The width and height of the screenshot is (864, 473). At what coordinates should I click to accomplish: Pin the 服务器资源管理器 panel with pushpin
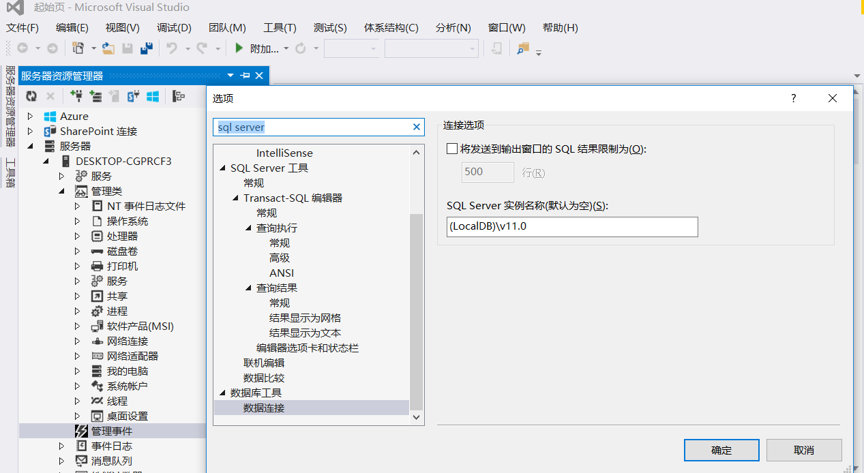[245, 76]
